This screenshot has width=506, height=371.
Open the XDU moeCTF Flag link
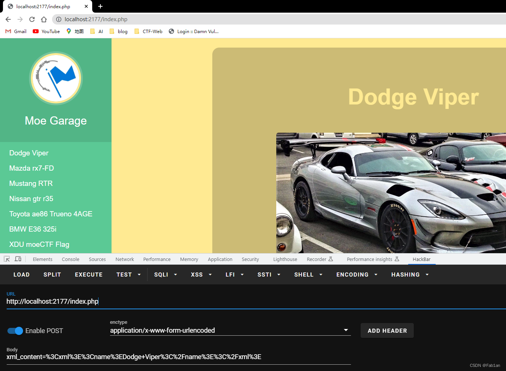(39, 244)
